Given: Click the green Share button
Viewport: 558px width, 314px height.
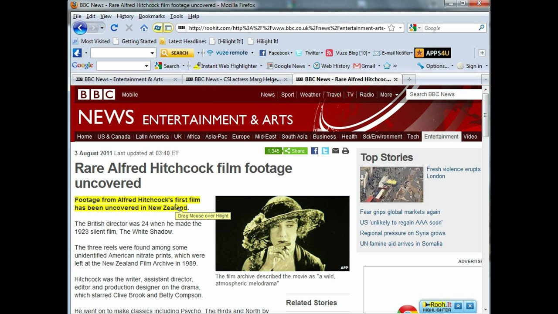Looking at the screenshot, I should tap(296, 151).
